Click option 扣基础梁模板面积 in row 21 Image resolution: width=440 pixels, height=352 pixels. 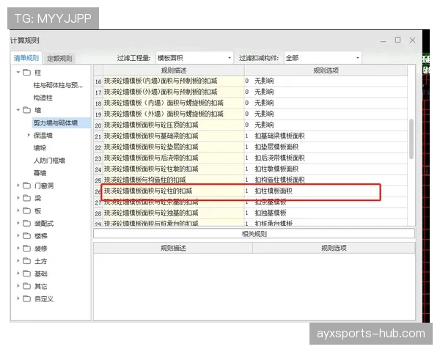click(x=279, y=136)
